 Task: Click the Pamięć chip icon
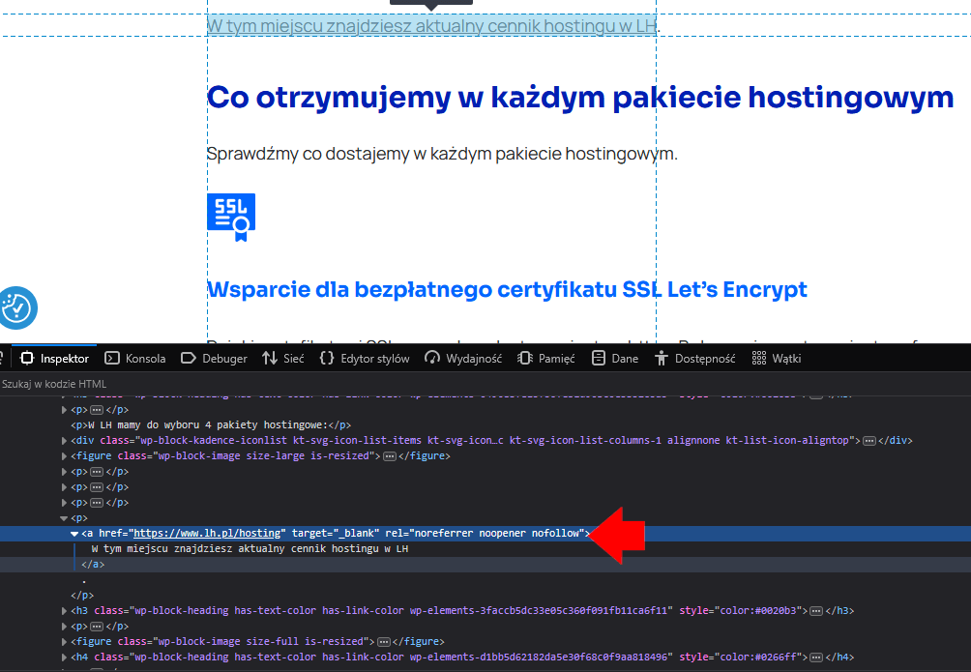click(x=525, y=359)
